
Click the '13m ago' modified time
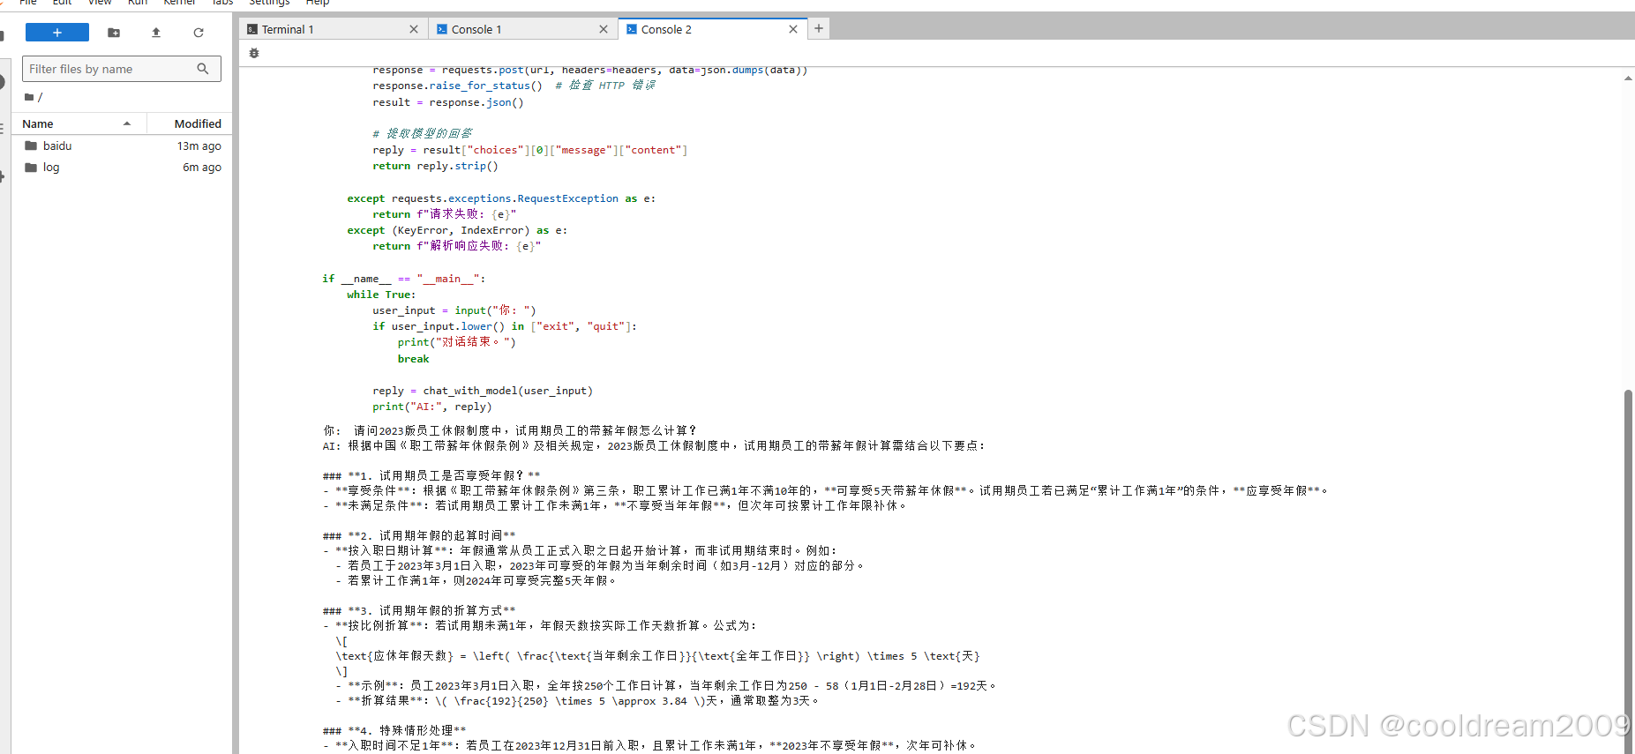199,146
